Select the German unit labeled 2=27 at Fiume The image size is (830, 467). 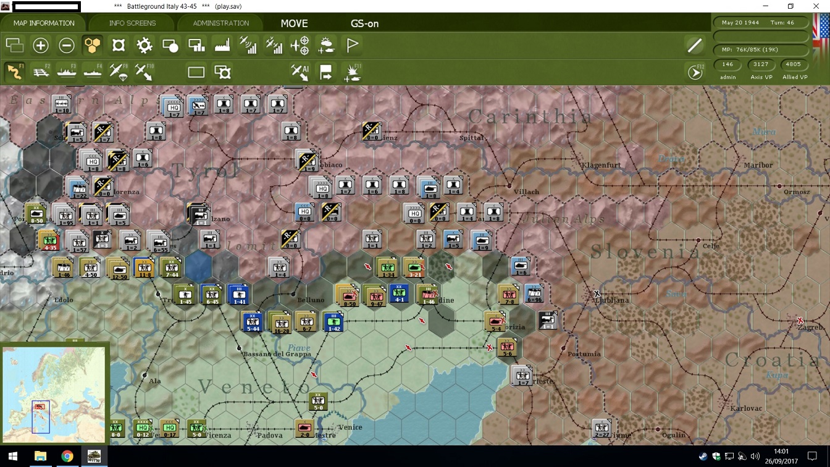(x=602, y=428)
